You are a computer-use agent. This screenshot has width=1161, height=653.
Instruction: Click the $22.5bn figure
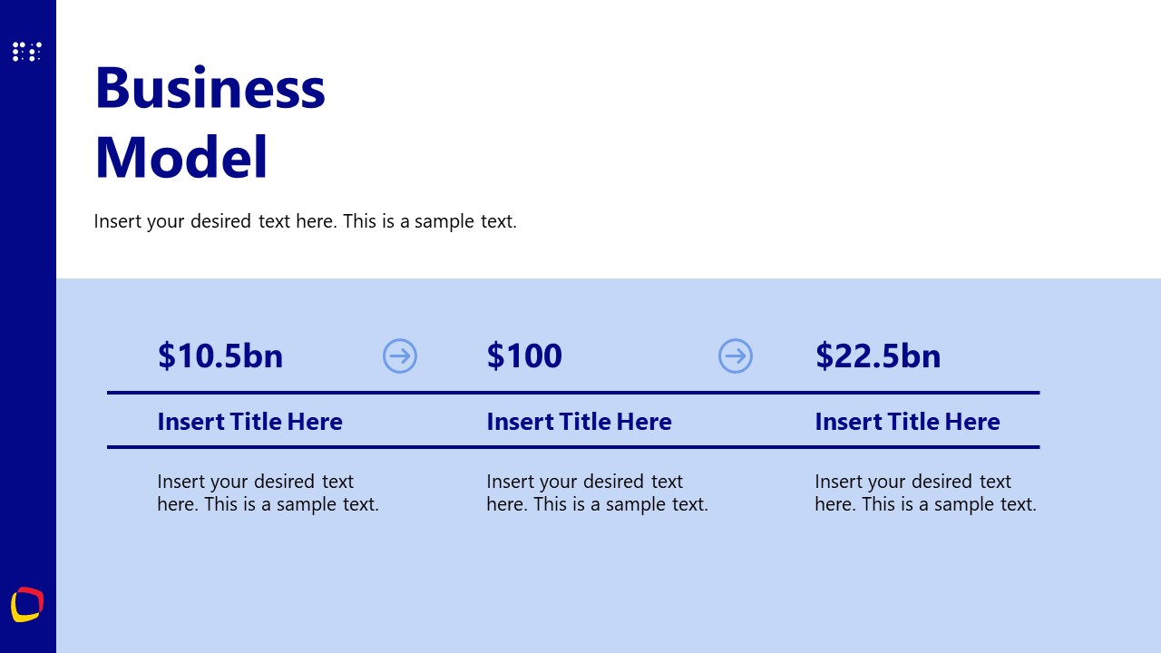coord(877,356)
